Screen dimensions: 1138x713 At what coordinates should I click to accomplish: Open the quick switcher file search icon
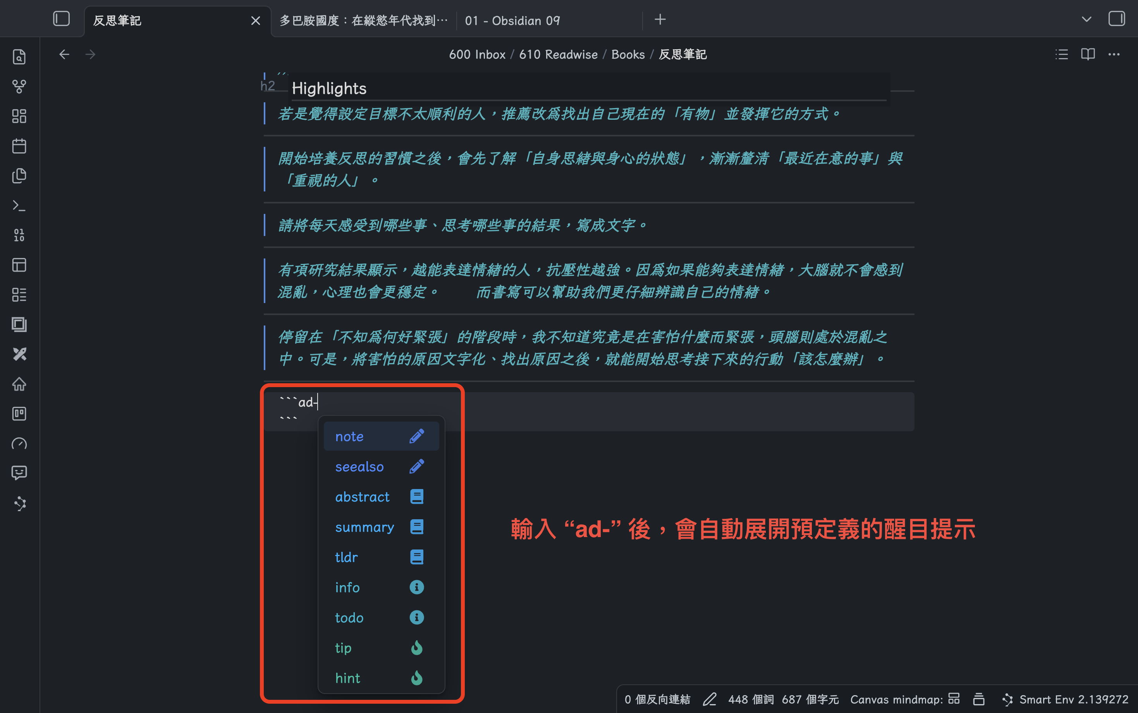[19, 57]
